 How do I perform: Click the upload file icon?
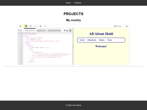coord(67,30)
